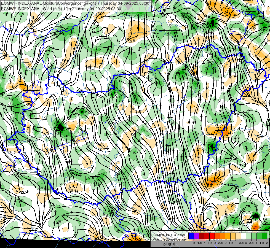Click the orange swatch between -2.5 and -2

pyautogui.click(x=223, y=236)
